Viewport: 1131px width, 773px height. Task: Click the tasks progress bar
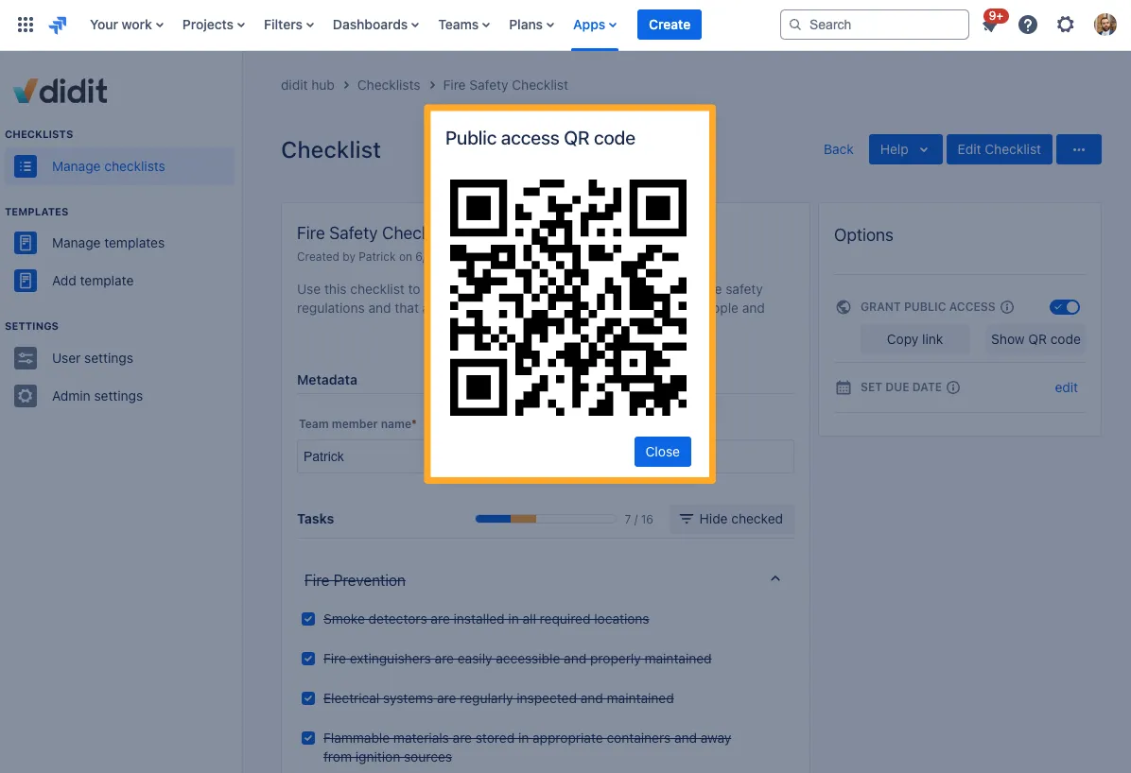(x=545, y=519)
